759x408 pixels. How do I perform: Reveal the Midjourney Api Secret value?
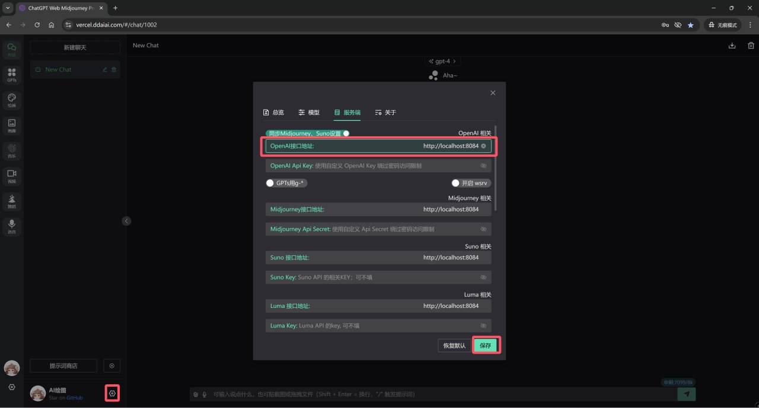point(483,229)
